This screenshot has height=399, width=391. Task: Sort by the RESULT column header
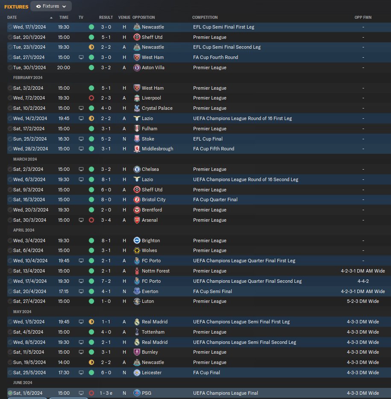tap(106, 18)
